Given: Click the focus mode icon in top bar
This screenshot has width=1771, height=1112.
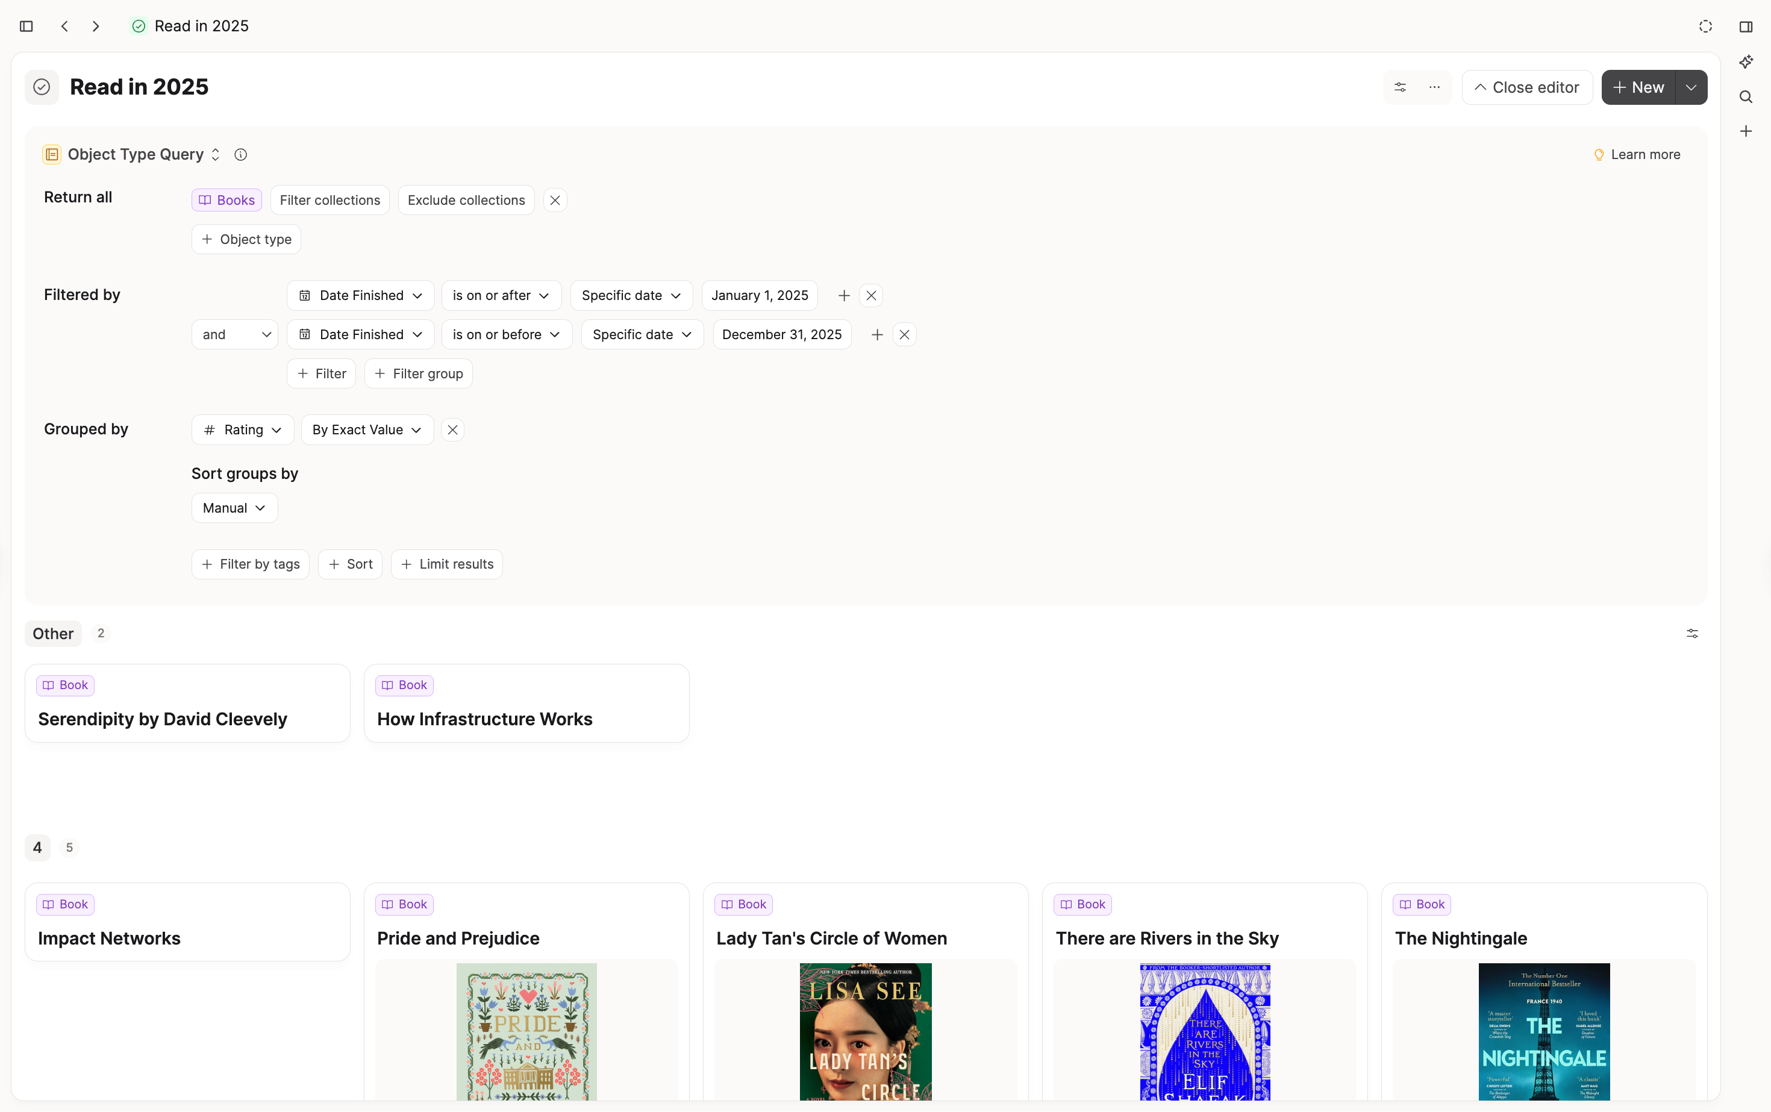Looking at the screenshot, I should [x=1705, y=27].
